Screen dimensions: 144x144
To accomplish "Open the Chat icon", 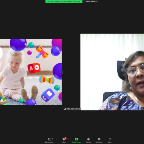I will point(64,139).
